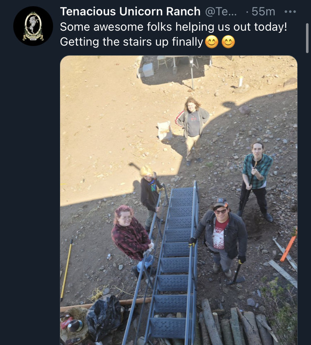
Task: Open the Tenacious Unicorn Ranch profile avatar
Action: tap(33, 26)
